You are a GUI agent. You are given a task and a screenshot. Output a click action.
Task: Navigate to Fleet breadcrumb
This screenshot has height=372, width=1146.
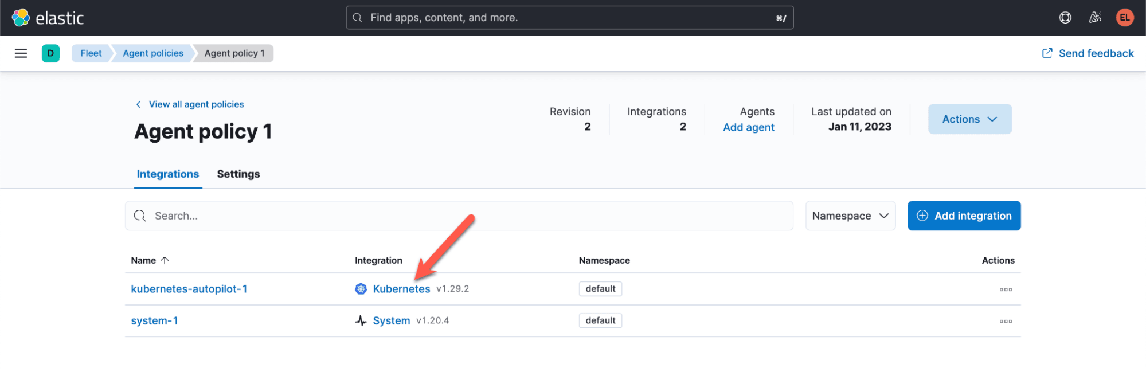click(91, 53)
